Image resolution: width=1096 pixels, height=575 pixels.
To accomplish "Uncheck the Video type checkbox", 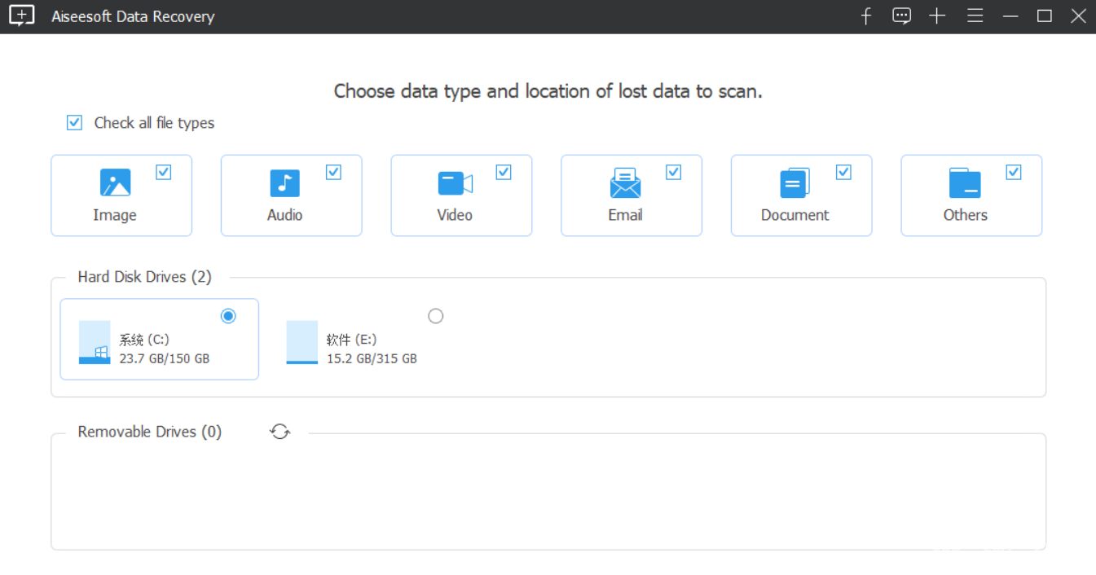I will [504, 173].
